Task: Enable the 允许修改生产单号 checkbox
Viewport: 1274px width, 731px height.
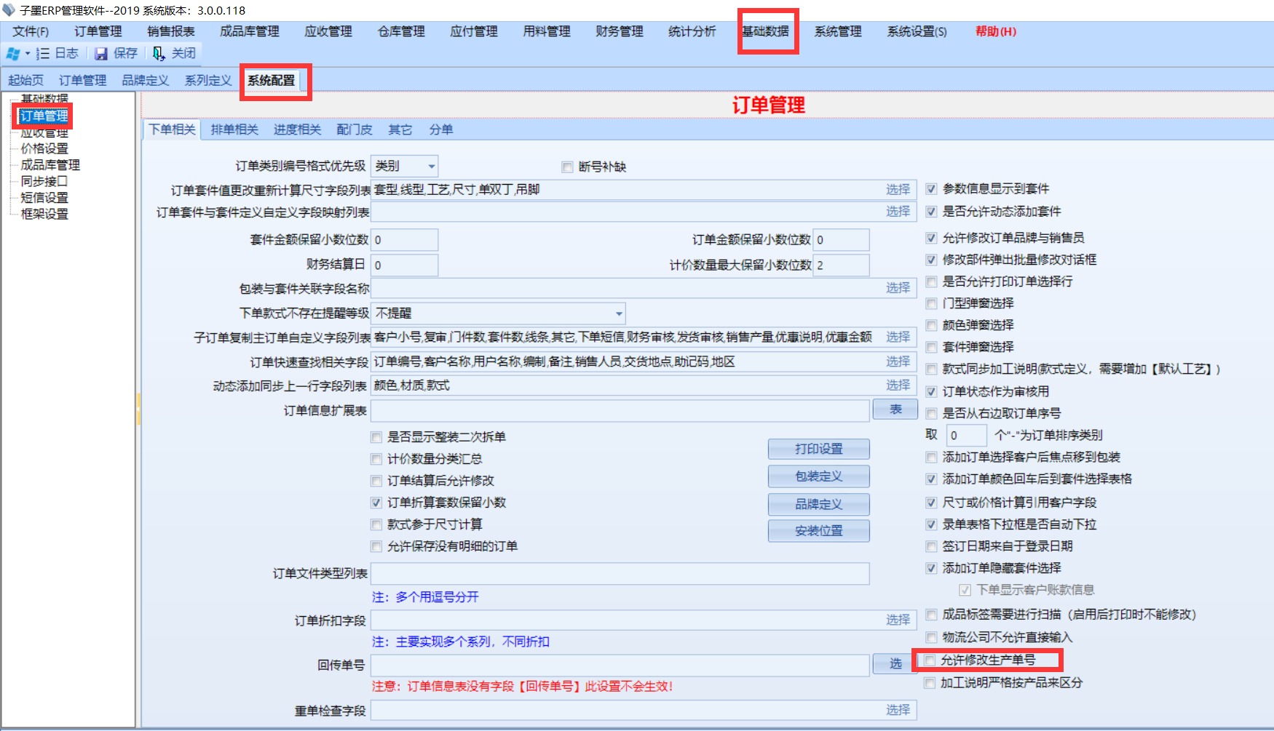Action: (x=930, y=660)
